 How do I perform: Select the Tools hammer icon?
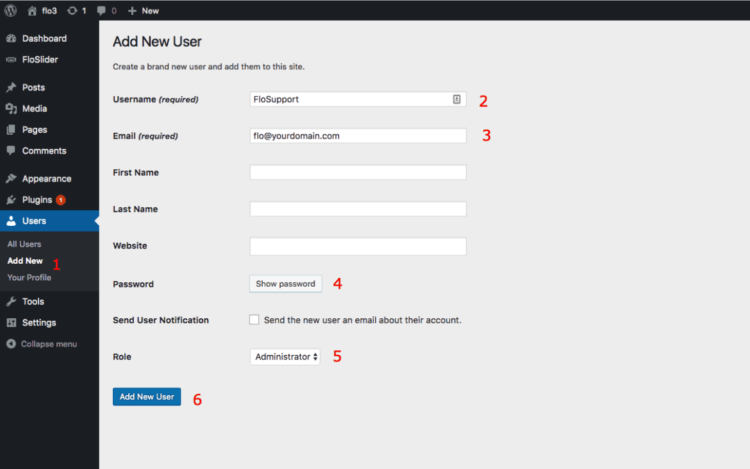12,302
